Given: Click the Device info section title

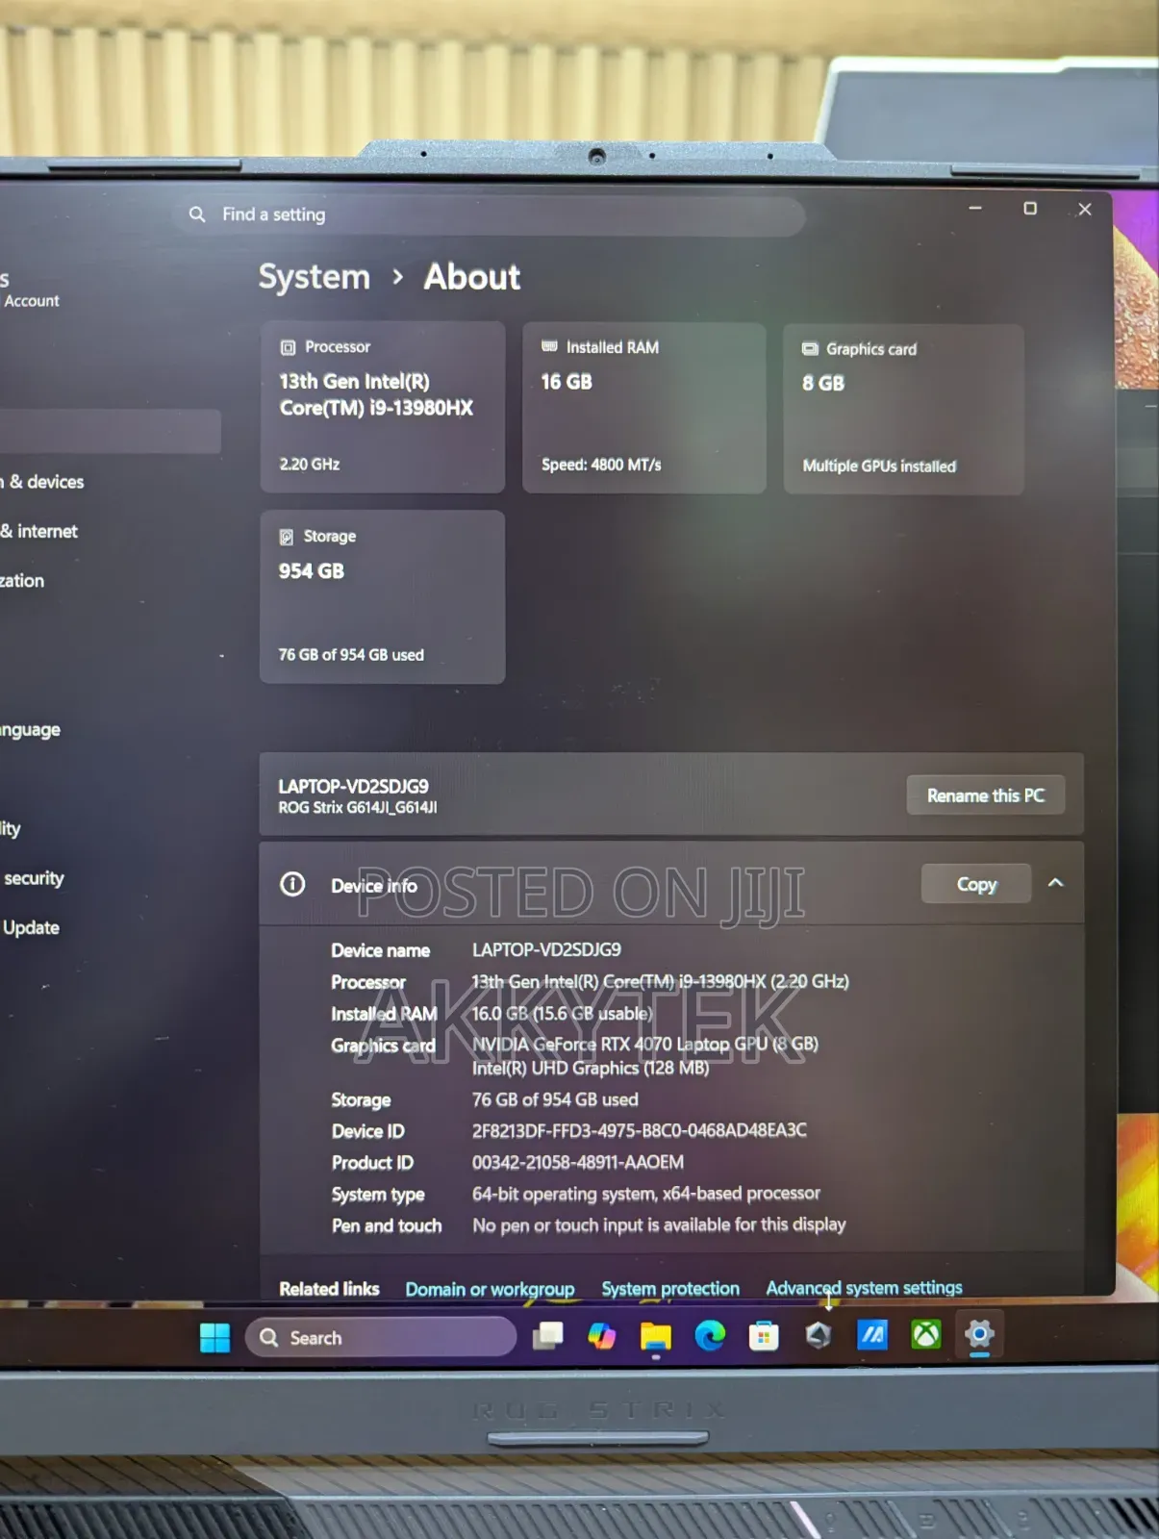Looking at the screenshot, I should 374,886.
